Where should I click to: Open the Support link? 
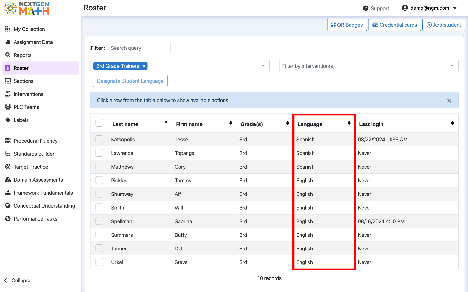tap(376, 8)
